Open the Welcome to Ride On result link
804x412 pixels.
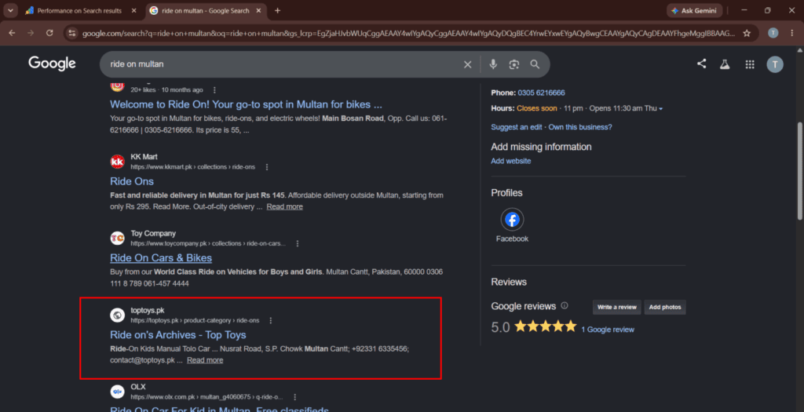coord(246,104)
